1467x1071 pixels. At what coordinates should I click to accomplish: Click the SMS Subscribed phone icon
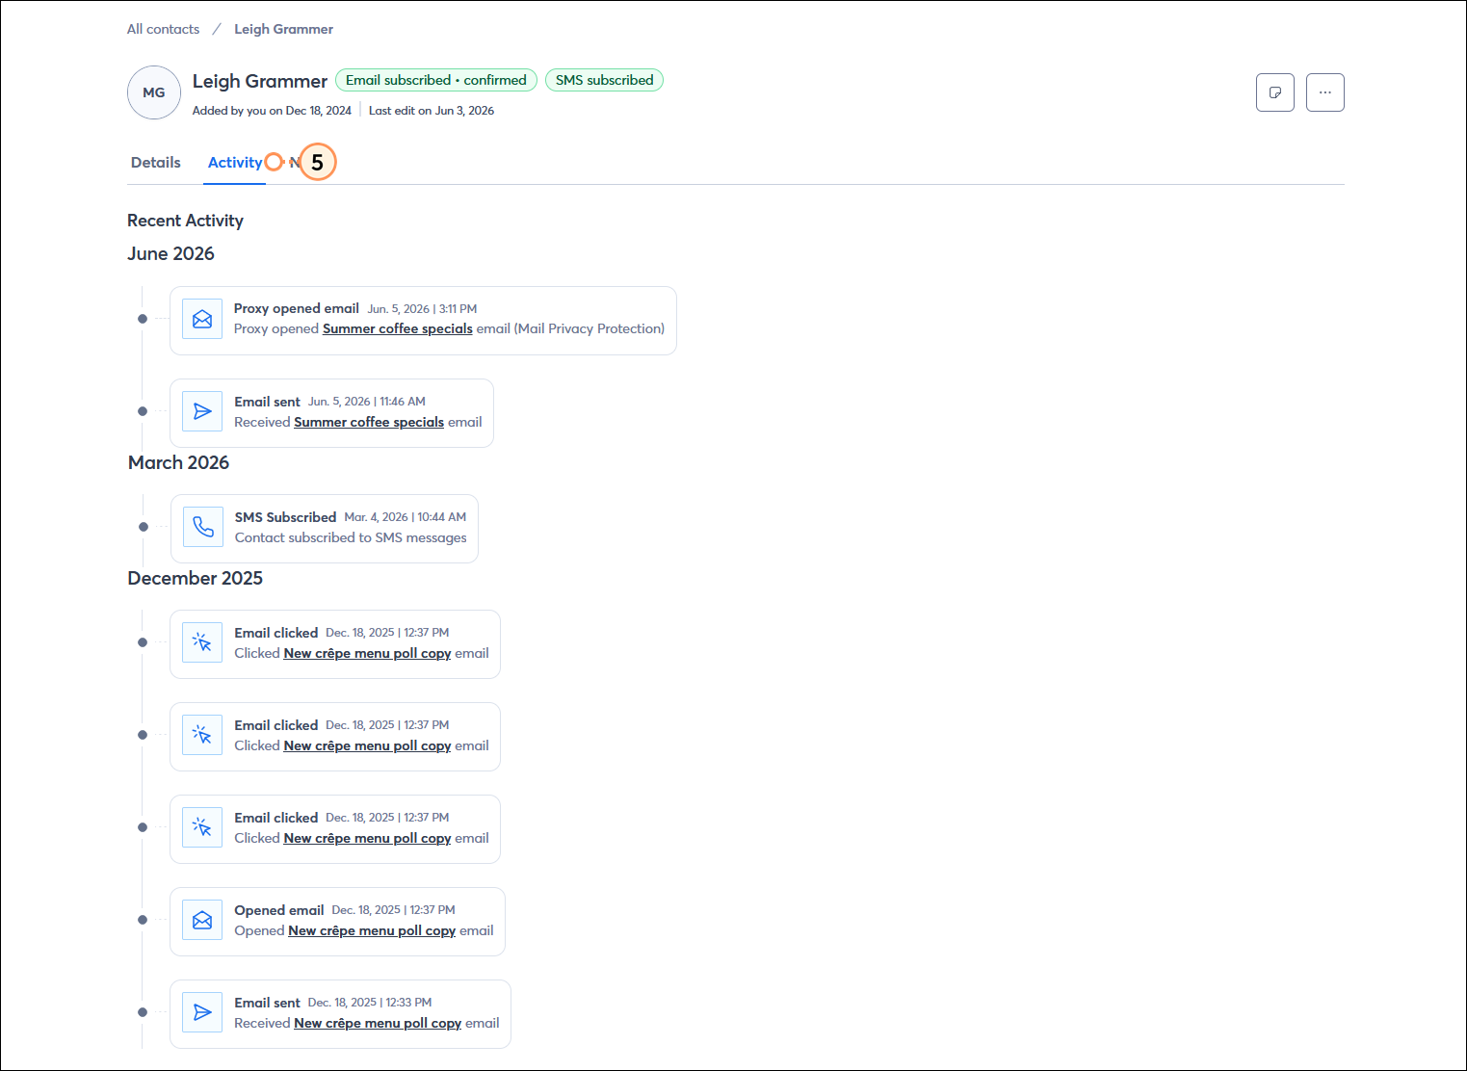[203, 527]
